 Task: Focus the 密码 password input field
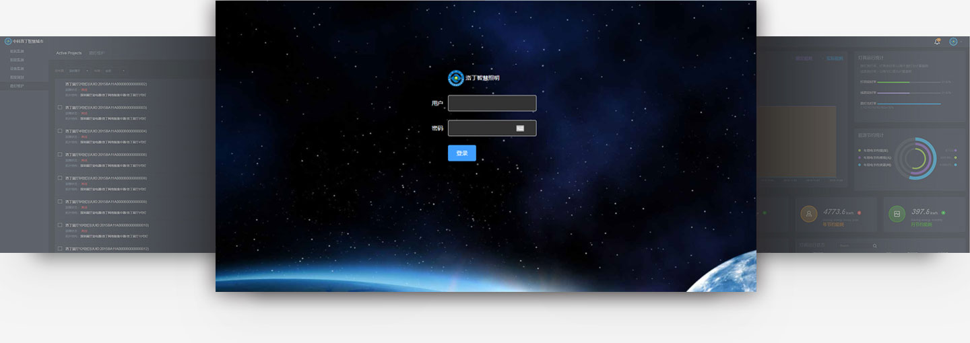tap(492, 128)
